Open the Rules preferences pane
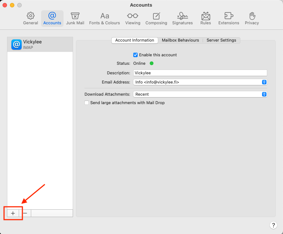This screenshot has width=283, height=234. [206, 18]
